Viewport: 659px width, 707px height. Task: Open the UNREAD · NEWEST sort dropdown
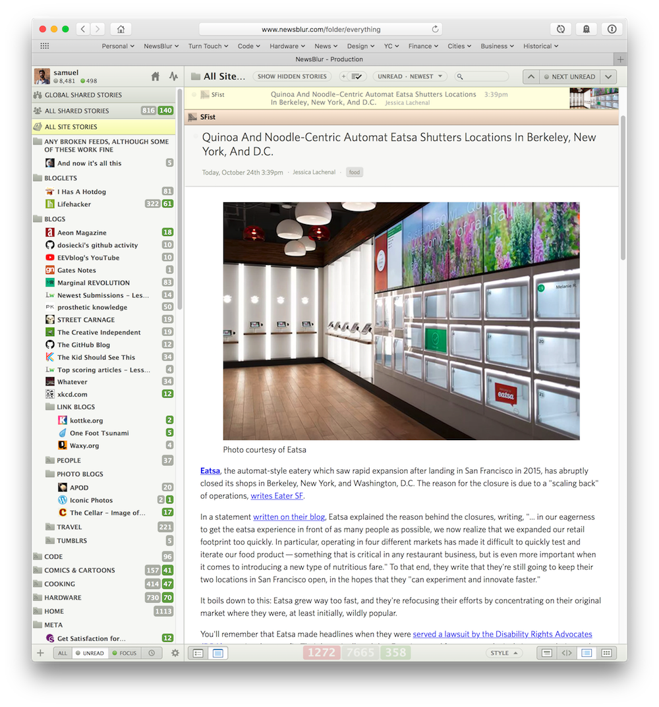(409, 76)
